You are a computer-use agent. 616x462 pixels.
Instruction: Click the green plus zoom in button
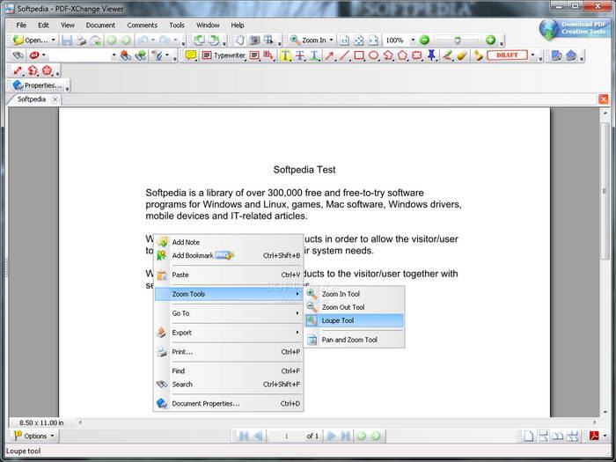[x=490, y=40]
